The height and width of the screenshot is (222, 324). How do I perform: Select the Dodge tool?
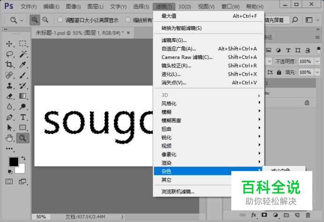[23, 107]
